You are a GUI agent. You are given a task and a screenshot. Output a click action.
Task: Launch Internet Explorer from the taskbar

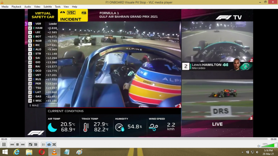(x=17, y=152)
